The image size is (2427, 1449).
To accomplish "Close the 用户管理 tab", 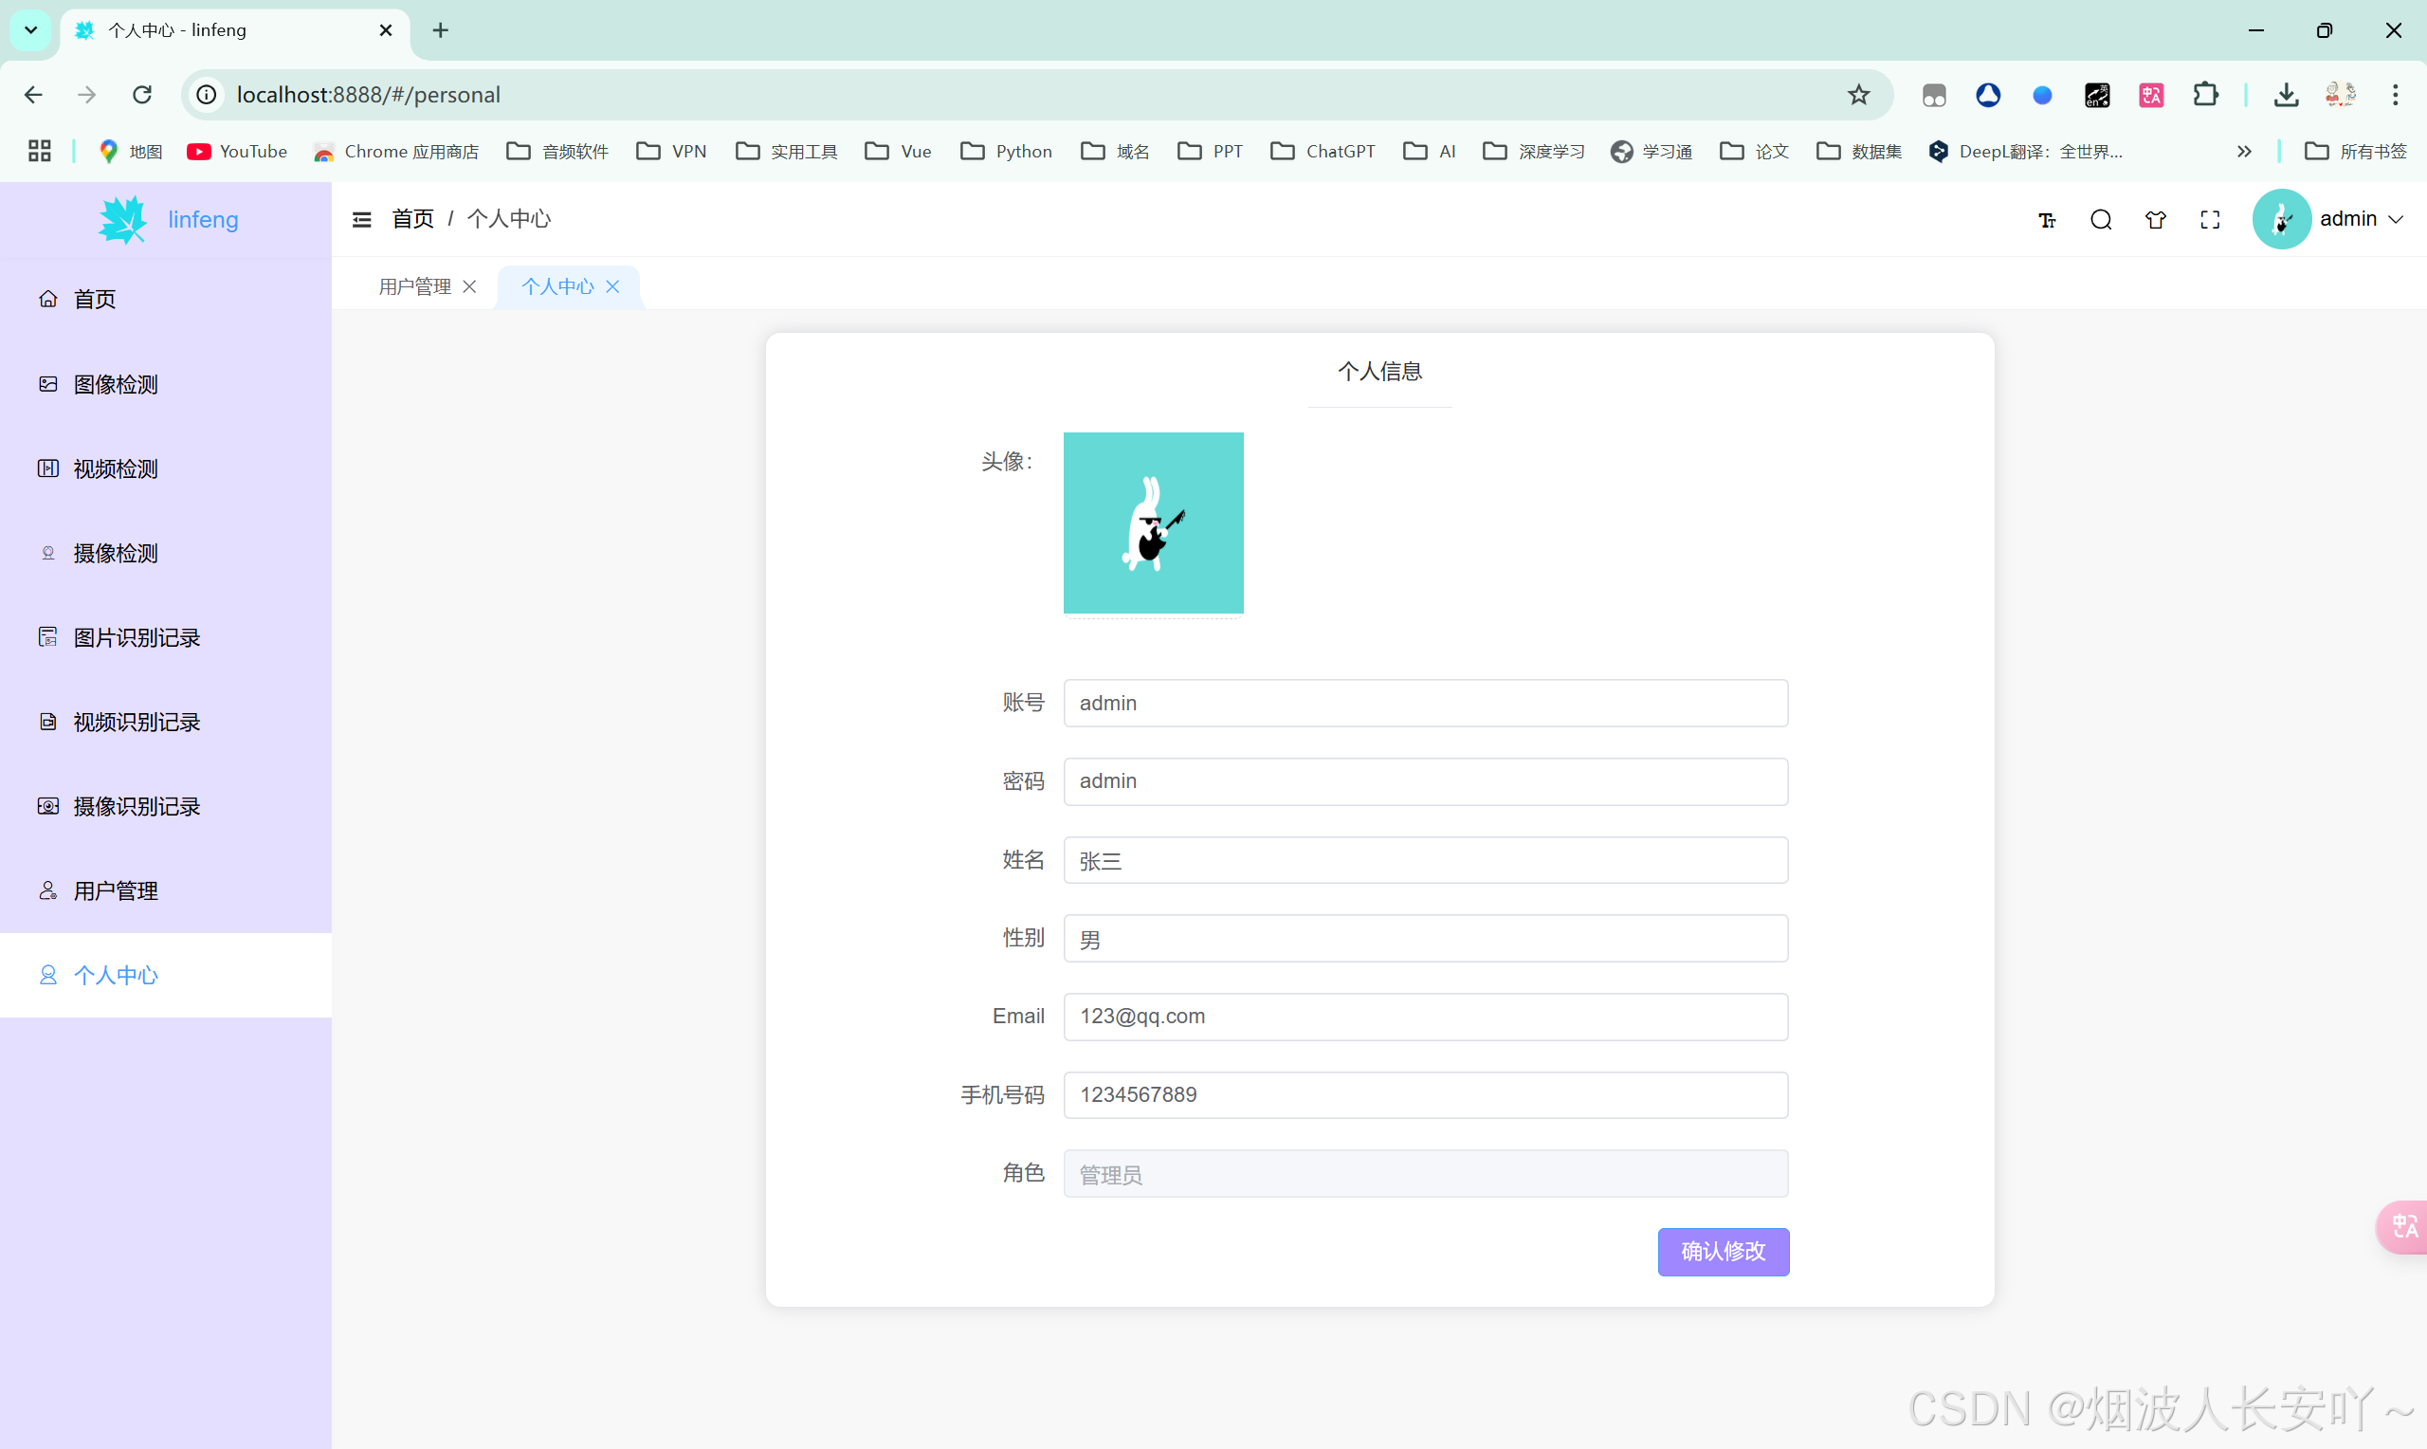I will tap(470, 286).
